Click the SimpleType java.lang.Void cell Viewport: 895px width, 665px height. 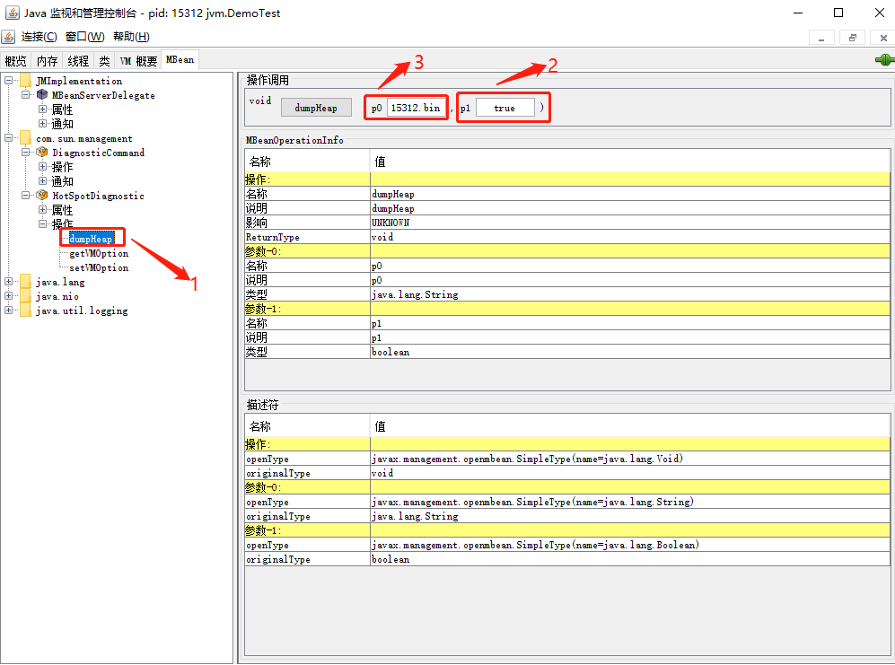[630, 459]
